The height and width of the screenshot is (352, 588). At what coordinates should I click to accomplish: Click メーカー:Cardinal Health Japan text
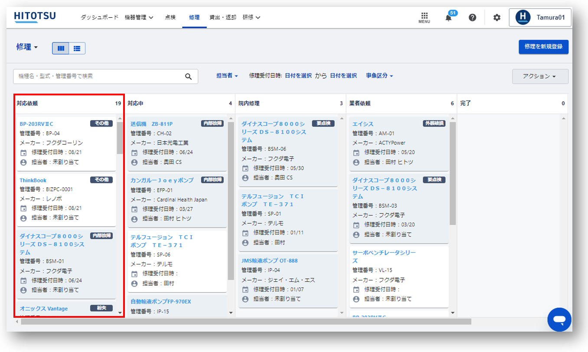pyautogui.click(x=169, y=200)
